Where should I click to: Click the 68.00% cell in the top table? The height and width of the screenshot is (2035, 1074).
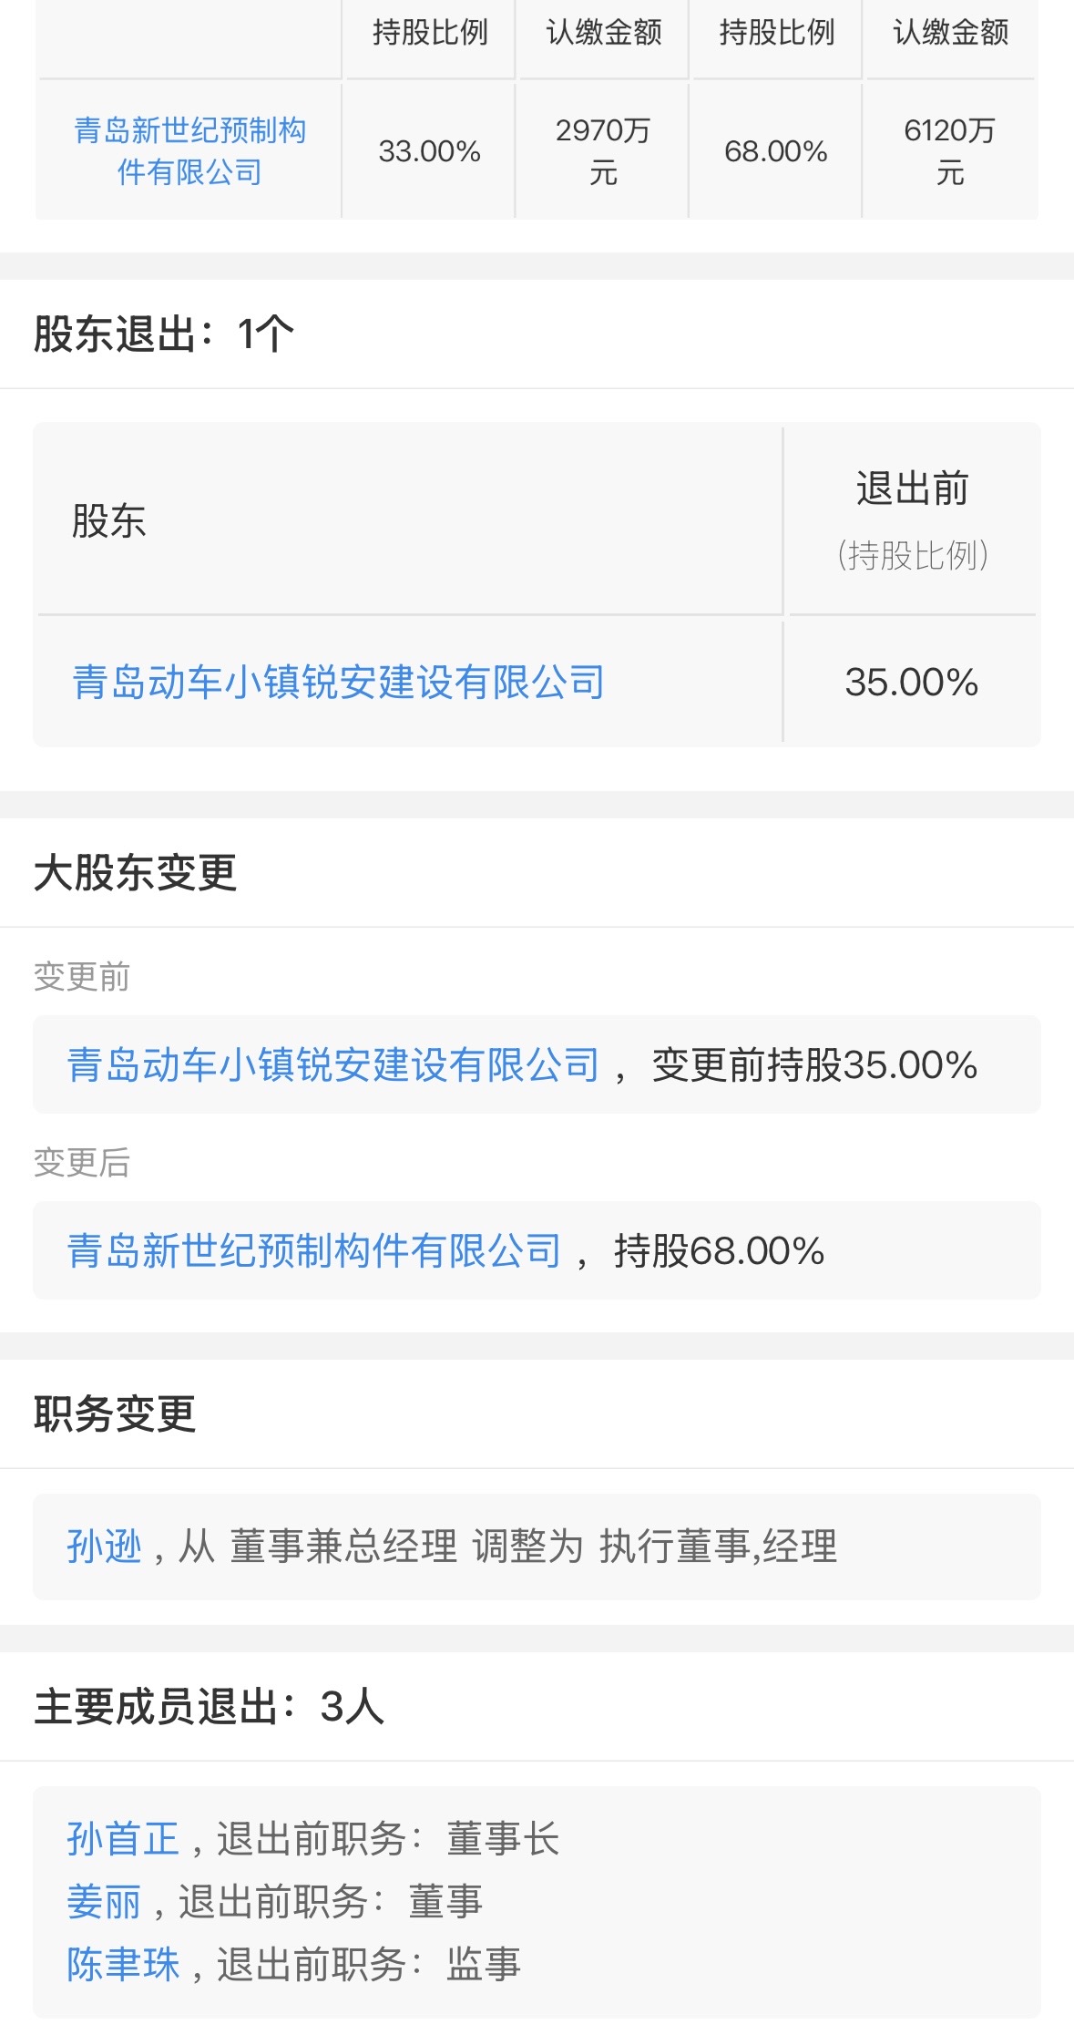(x=775, y=151)
